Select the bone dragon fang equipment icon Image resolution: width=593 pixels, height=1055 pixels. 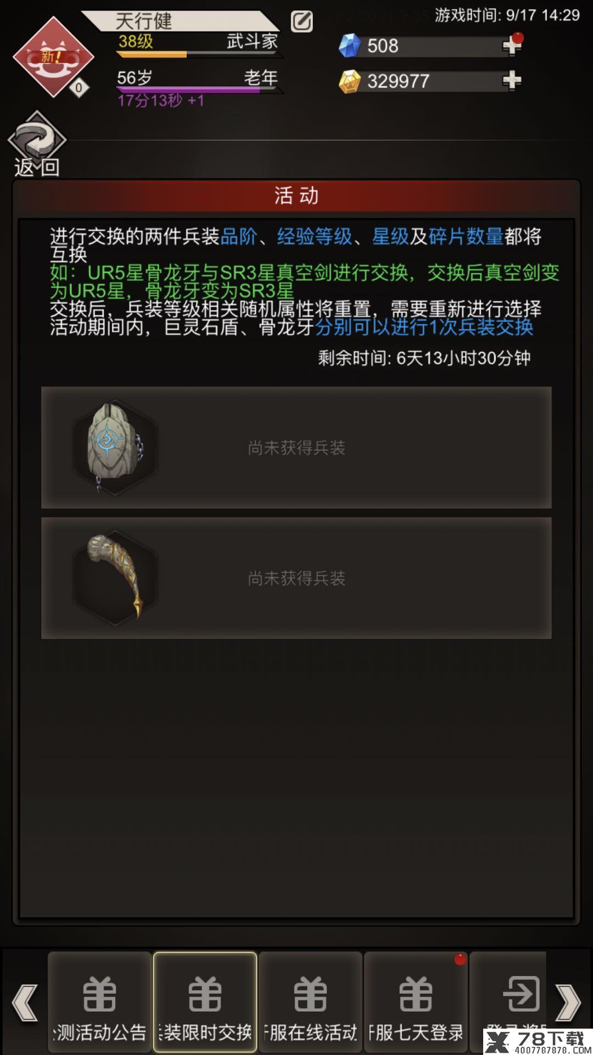(x=115, y=578)
